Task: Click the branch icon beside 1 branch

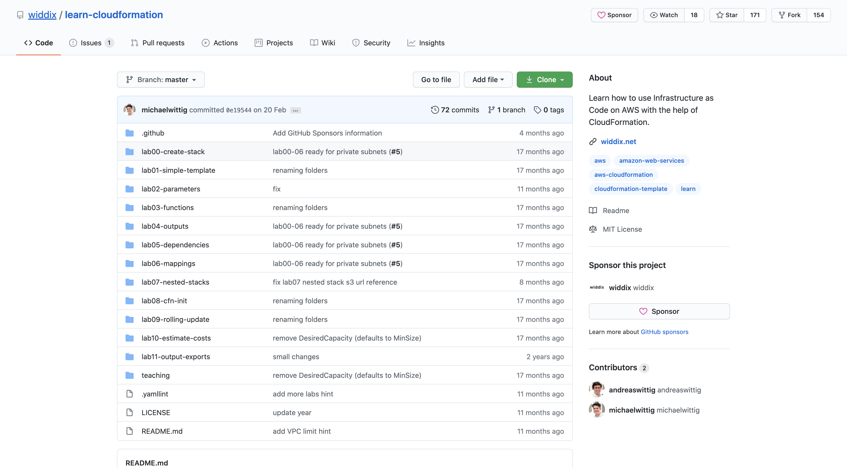Action: click(x=491, y=110)
